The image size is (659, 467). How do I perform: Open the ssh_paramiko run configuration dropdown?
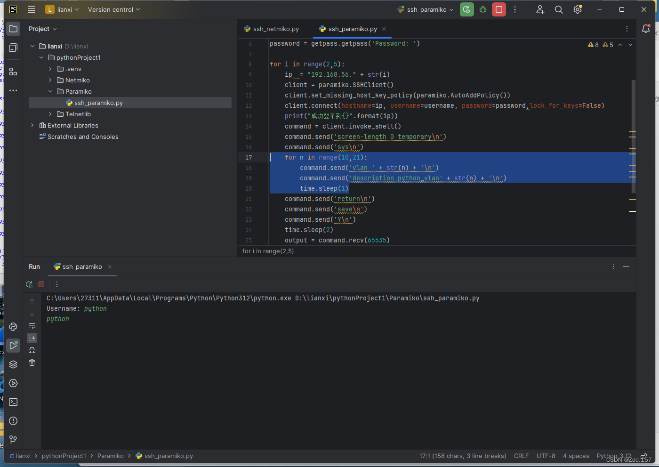425,9
